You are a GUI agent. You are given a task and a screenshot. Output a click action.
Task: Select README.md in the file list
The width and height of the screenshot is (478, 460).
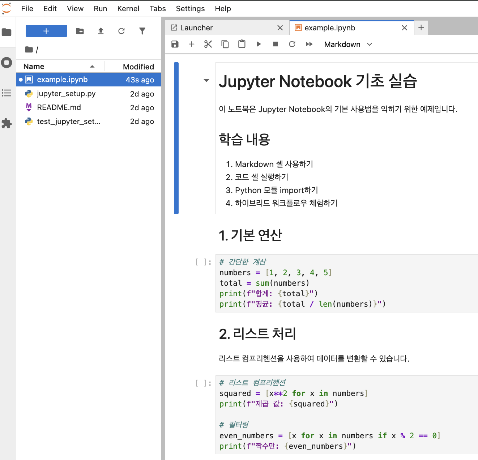[x=89, y=107]
